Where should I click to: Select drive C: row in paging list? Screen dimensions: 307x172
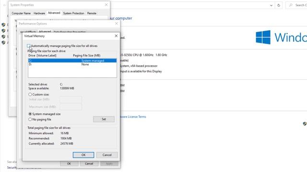click(x=72, y=61)
